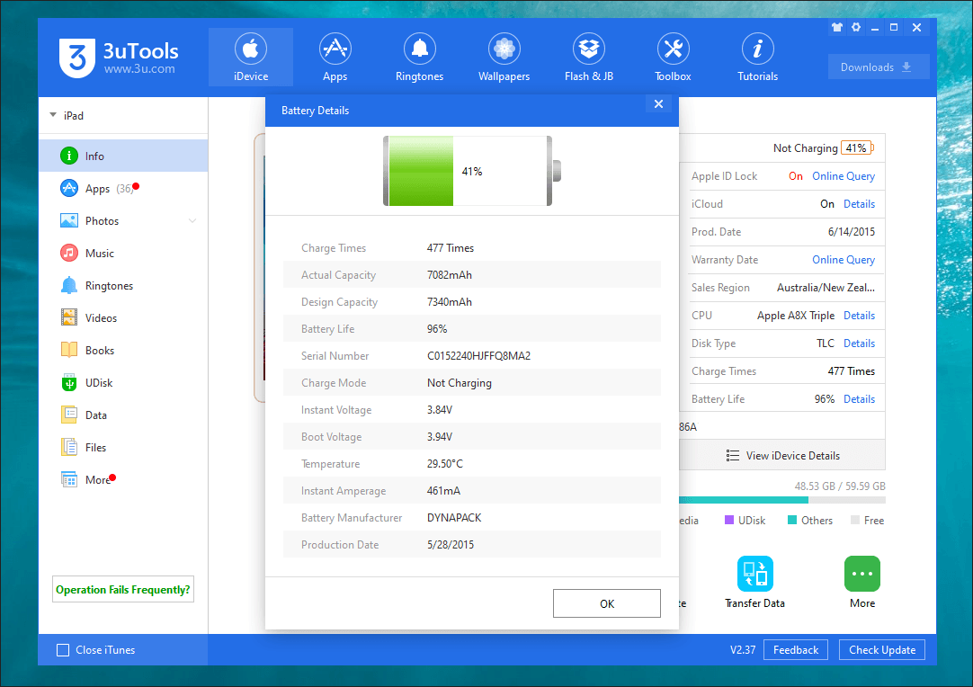This screenshot has height=687, width=973.
Task: Select the serial number C0152240HJFFQ8MA2
Action: pyautogui.click(x=478, y=355)
